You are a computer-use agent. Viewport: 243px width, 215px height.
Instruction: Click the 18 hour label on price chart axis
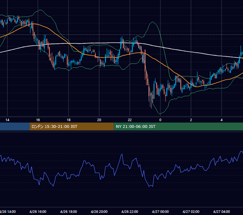[69, 120]
